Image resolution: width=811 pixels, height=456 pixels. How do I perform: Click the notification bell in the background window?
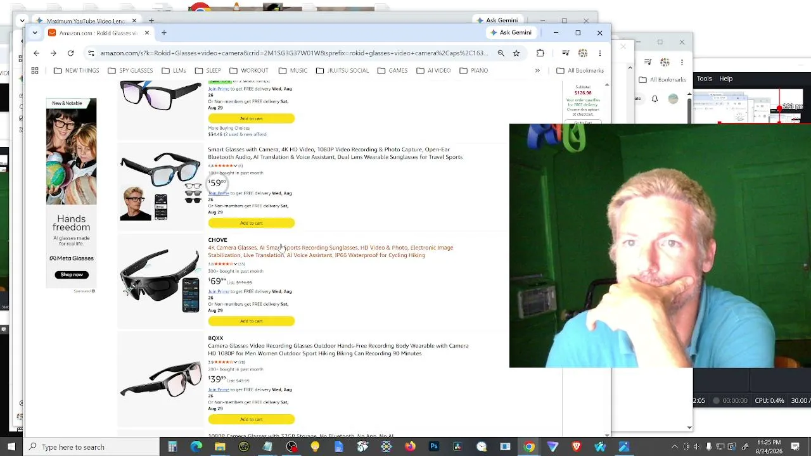click(x=655, y=99)
